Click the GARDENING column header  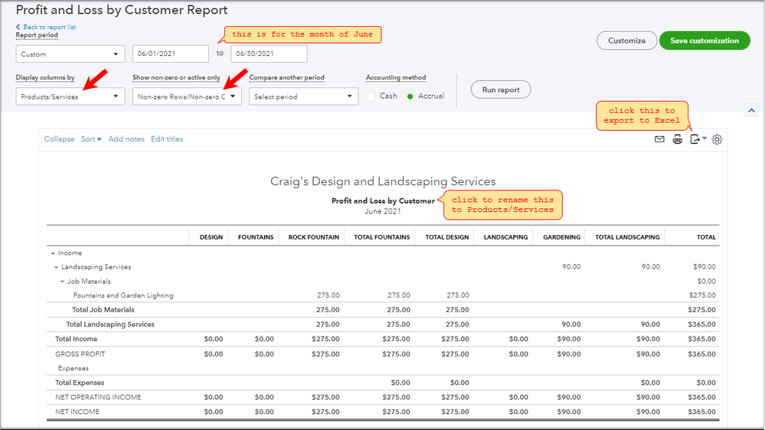click(x=561, y=237)
